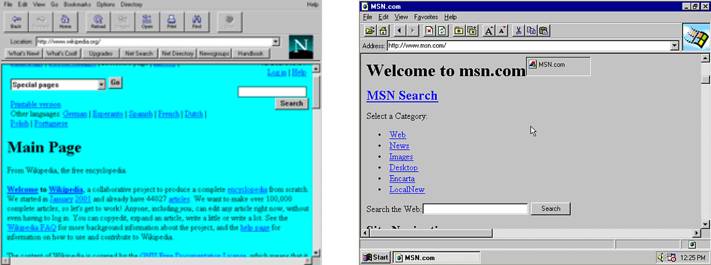Click the Handbook button
711x265 pixels.
click(x=250, y=53)
